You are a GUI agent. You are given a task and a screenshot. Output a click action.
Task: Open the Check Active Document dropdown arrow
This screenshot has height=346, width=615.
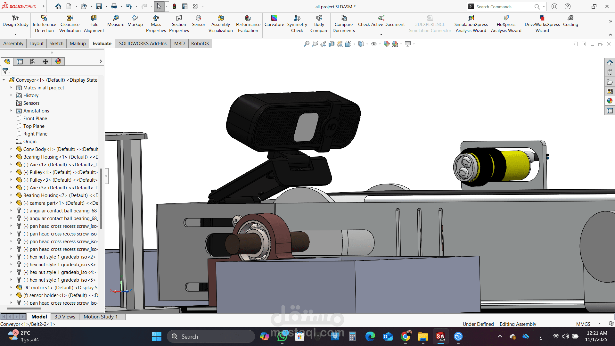[381, 35]
